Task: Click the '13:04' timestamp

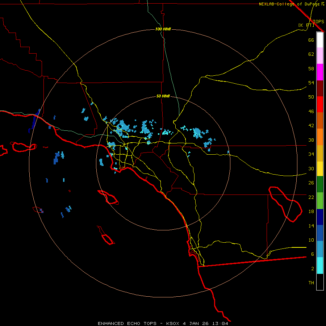Action: 220,323
